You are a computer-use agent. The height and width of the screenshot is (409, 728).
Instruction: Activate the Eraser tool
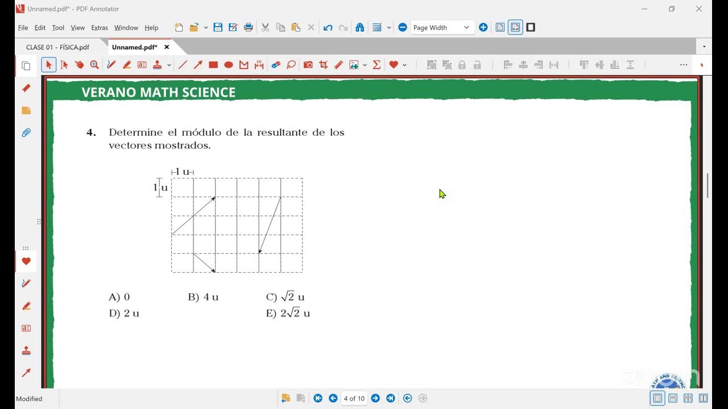(276, 65)
